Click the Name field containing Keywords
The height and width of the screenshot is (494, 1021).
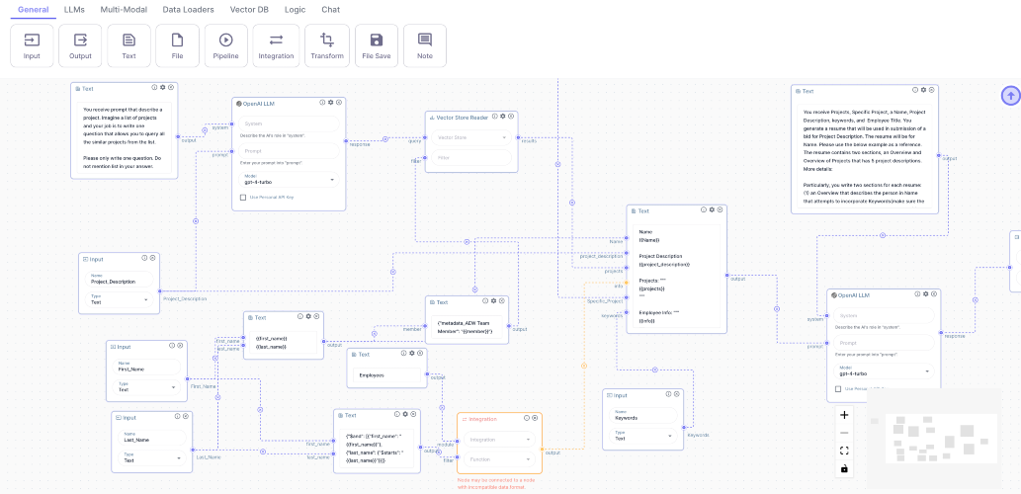[642, 415]
